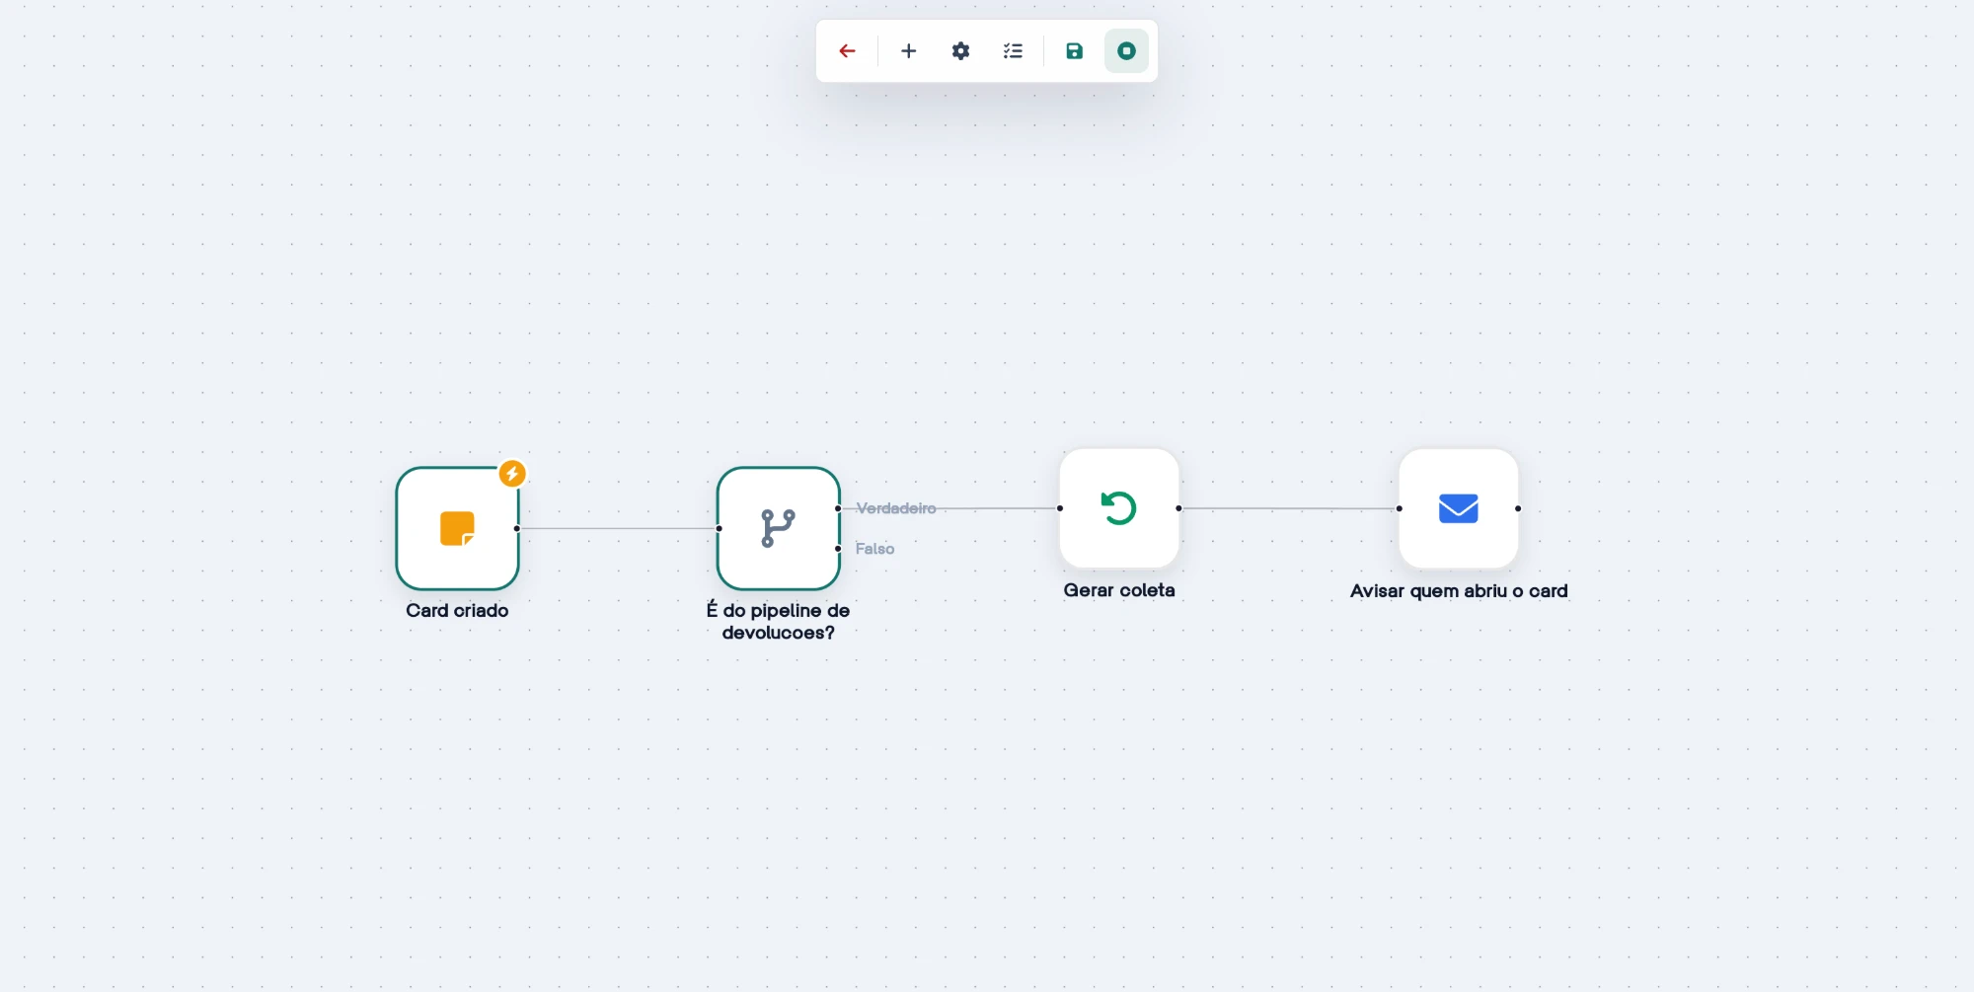Toggle the green record/activate button
1974x992 pixels.
1126,51
